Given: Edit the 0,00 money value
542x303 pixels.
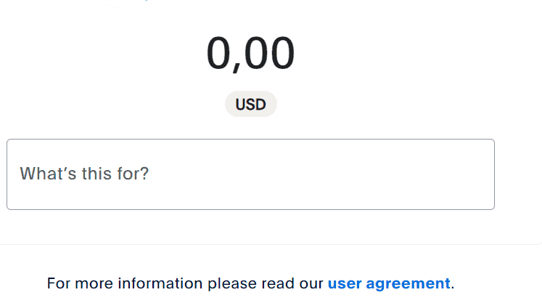Looking at the screenshot, I should [250, 54].
